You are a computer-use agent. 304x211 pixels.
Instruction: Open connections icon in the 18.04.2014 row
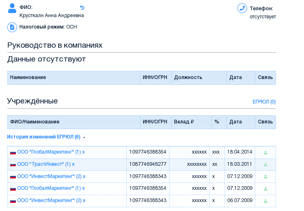265,152
